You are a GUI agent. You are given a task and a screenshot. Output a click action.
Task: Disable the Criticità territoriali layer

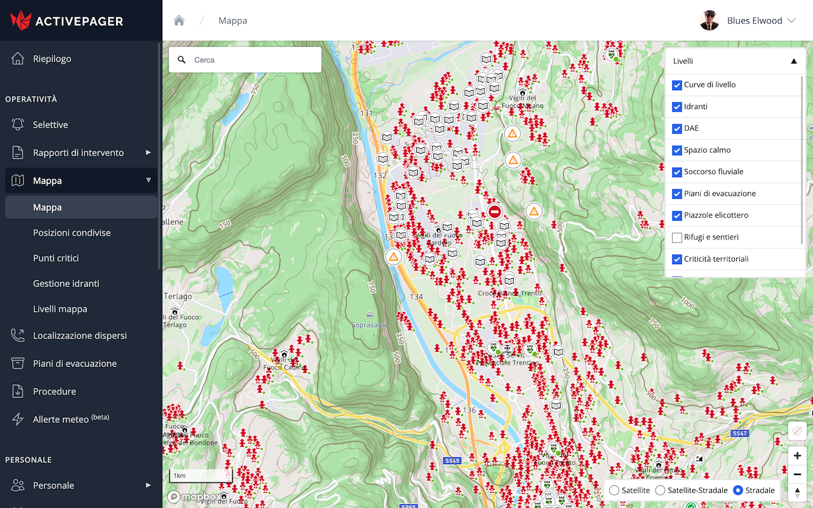[677, 259]
